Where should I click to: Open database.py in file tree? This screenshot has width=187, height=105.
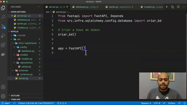pos(28,51)
